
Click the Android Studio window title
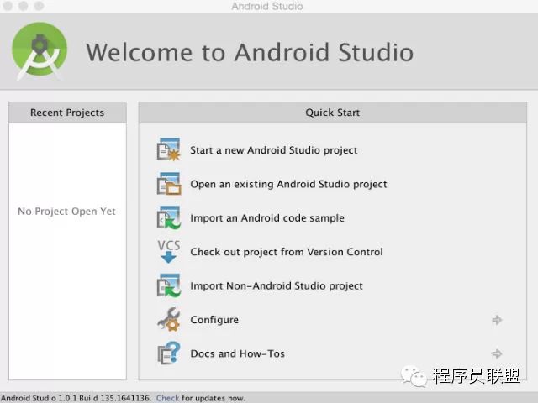click(267, 6)
